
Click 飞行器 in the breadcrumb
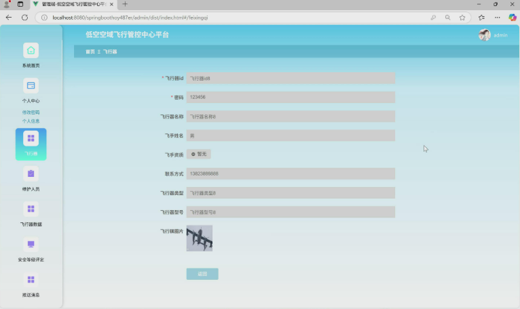click(110, 52)
